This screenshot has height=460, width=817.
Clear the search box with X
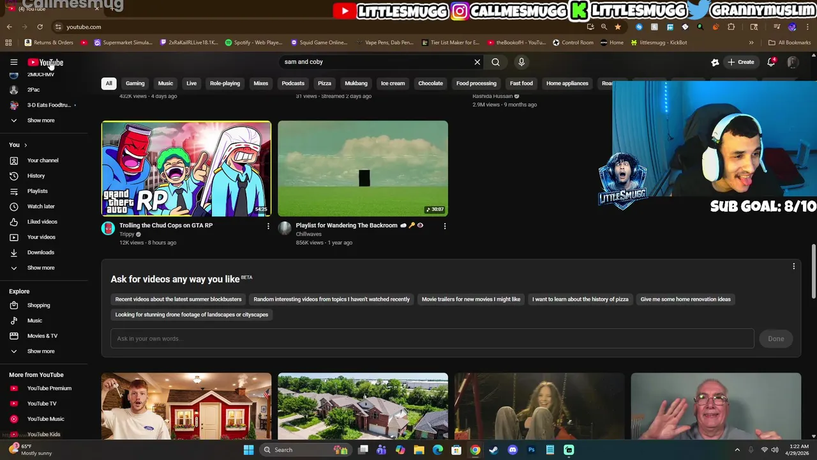[477, 62]
